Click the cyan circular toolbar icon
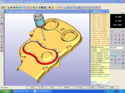 click(x=20, y=8)
